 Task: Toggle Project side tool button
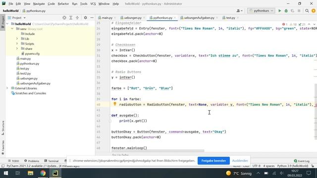pos(3,22)
